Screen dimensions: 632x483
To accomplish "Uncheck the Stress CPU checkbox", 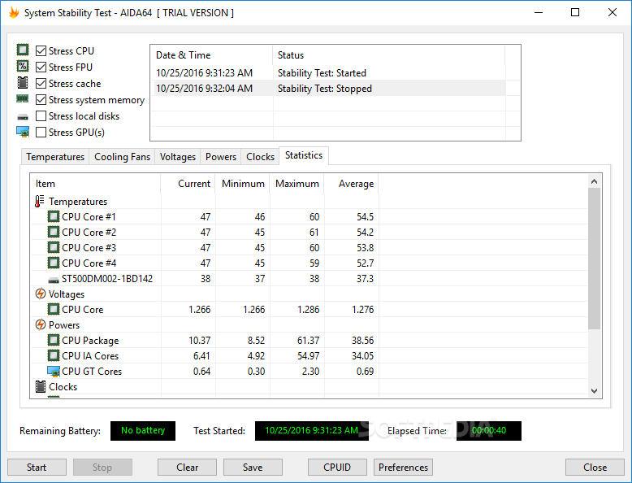I will coord(41,51).
